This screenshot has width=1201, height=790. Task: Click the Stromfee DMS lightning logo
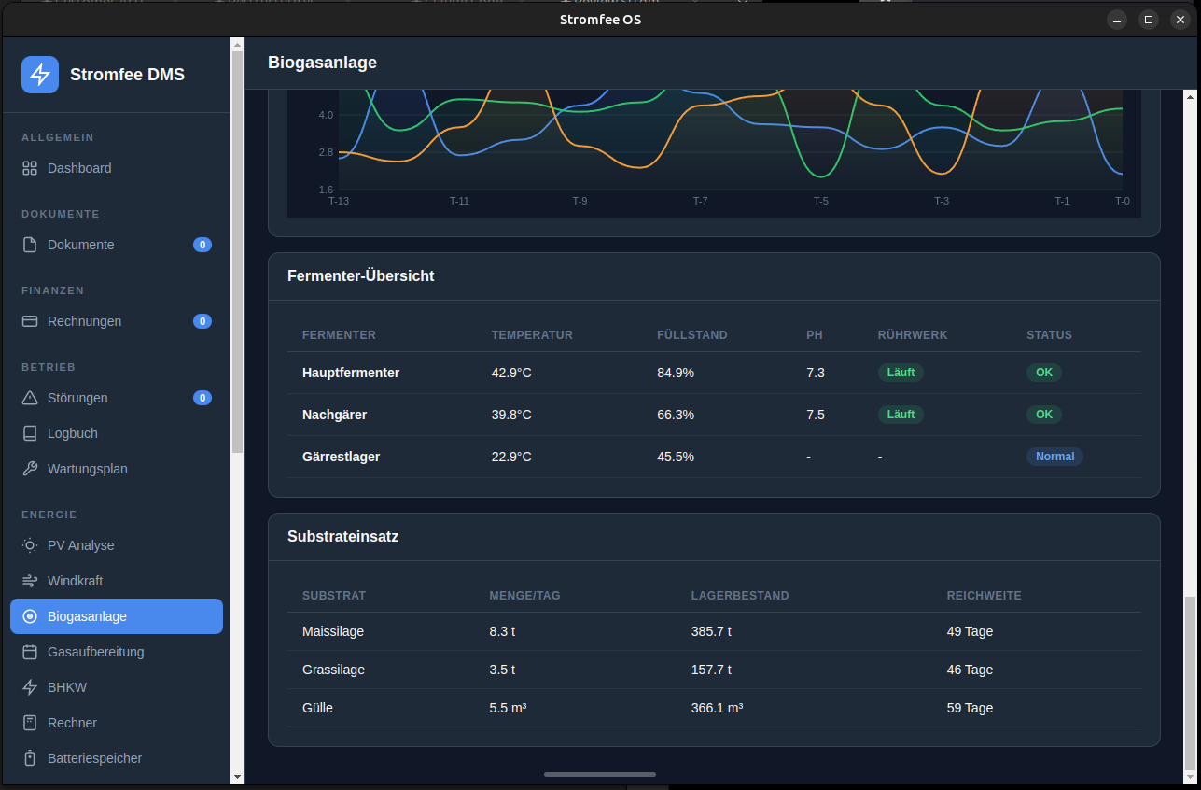click(x=40, y=75)
